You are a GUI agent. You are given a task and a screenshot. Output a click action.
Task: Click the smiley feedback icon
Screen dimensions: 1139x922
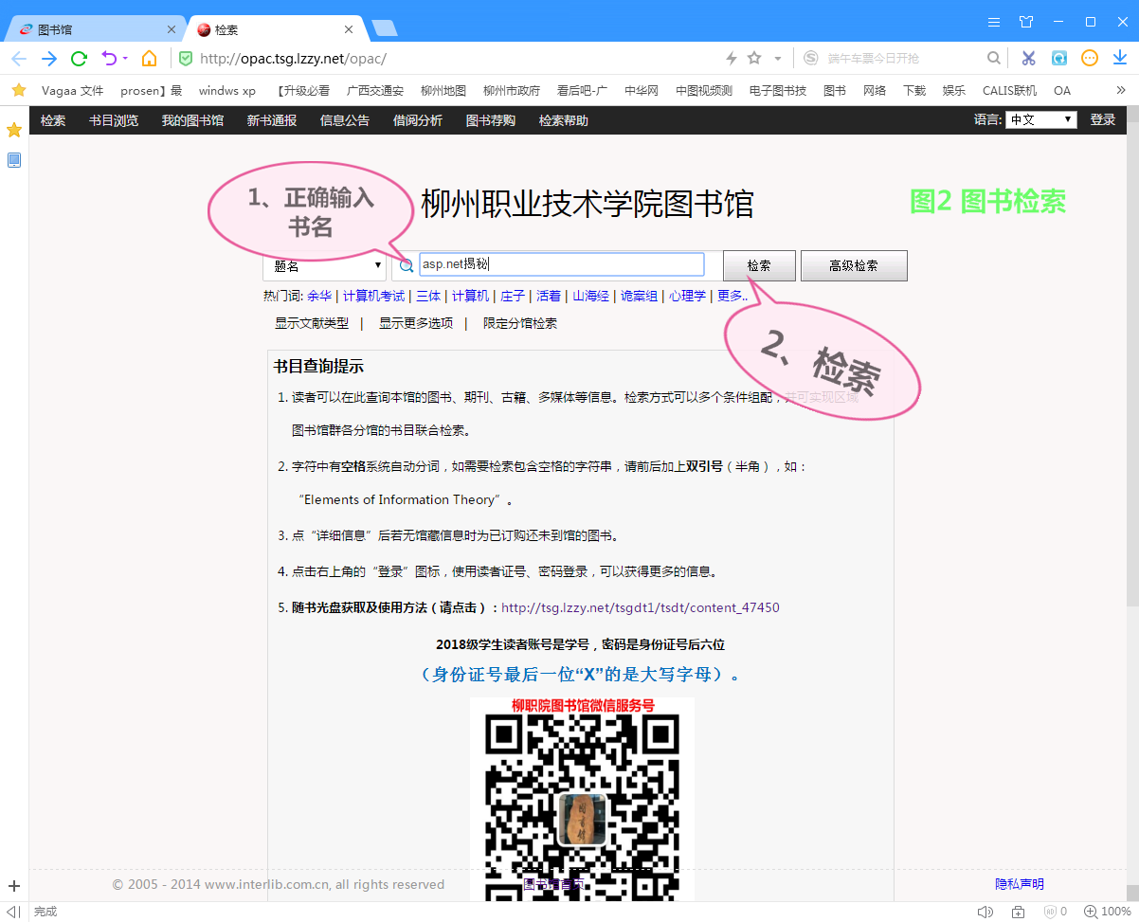pos(1090,58)
